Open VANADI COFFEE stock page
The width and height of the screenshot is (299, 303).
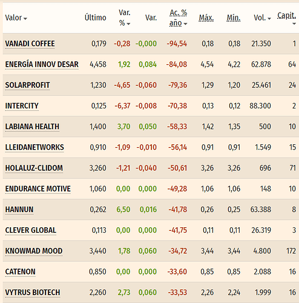[30, 44]
